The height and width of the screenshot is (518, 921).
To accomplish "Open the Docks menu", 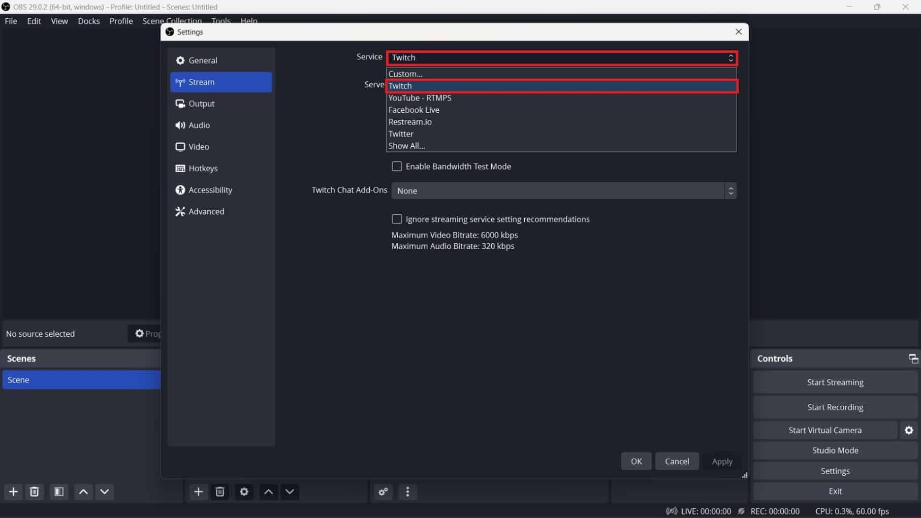I will pos(89,21).
